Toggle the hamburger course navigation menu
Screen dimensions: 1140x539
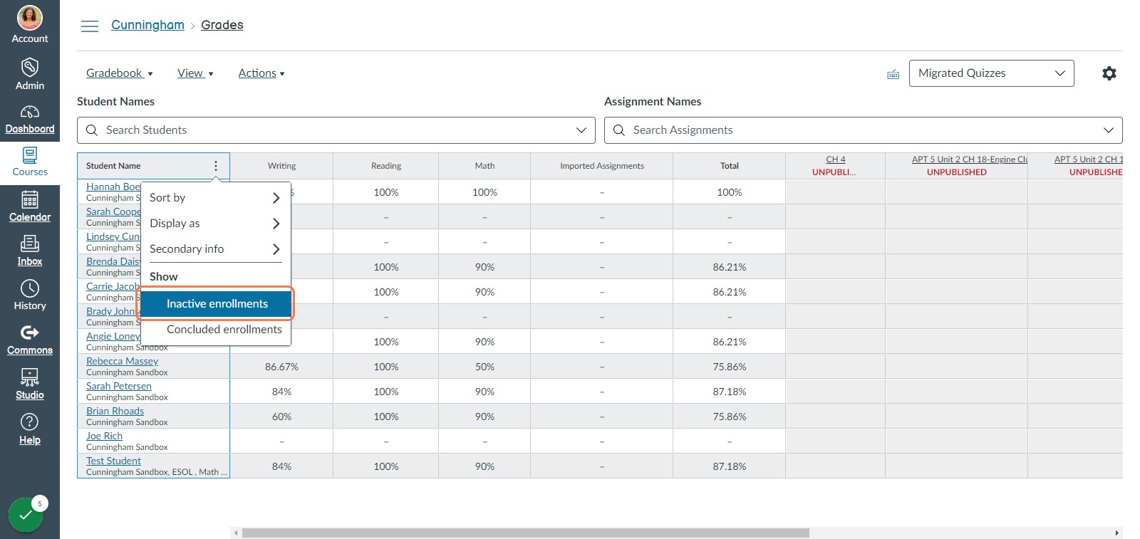click(x=90, y=26)
